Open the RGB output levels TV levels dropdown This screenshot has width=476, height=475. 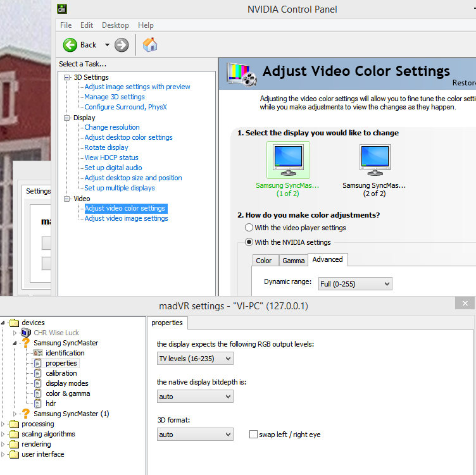tap(195, 359)
